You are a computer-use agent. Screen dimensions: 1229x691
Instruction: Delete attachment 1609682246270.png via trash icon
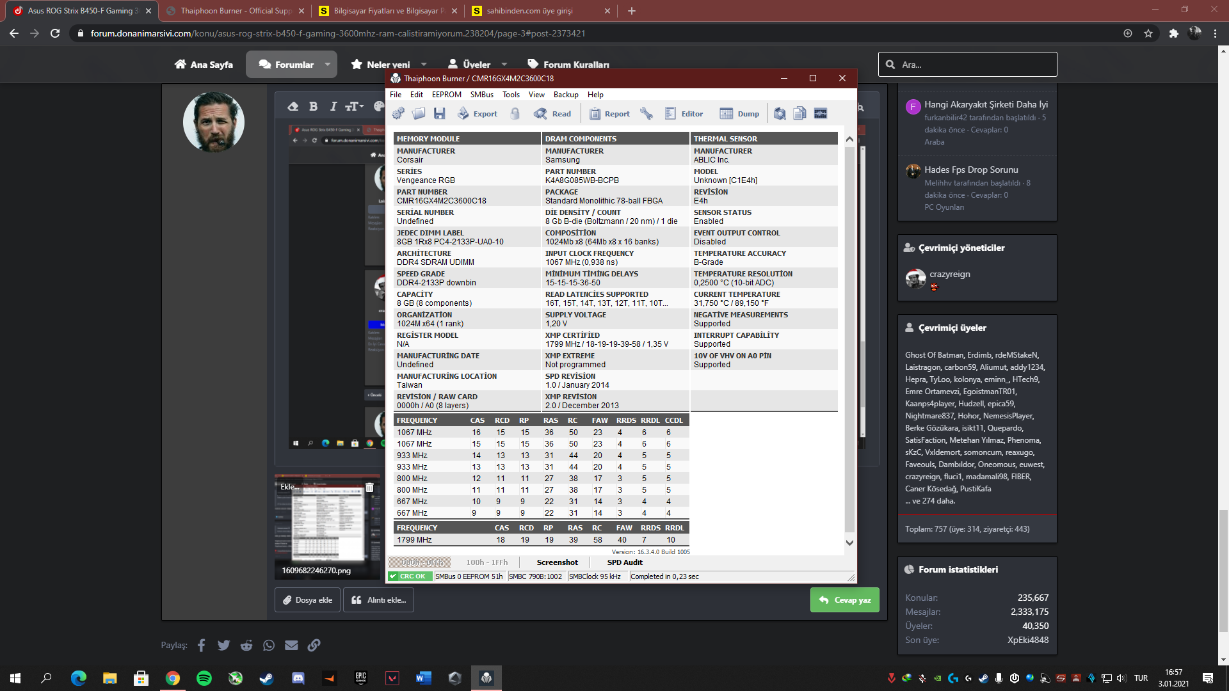369,488
